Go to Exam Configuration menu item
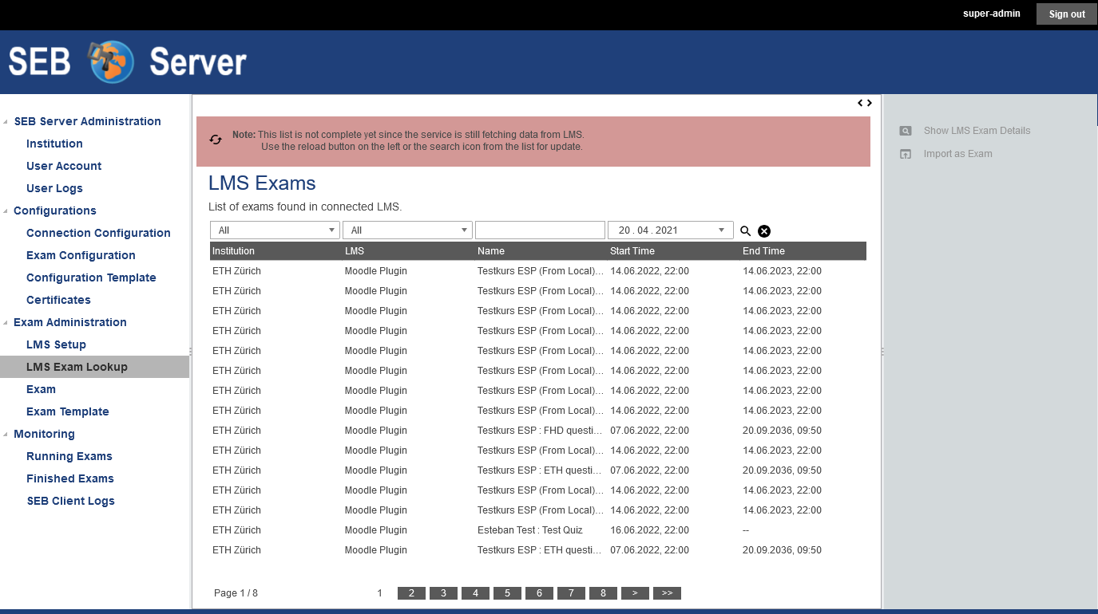This screenshot has width=1098, height=614. point(81,255)
